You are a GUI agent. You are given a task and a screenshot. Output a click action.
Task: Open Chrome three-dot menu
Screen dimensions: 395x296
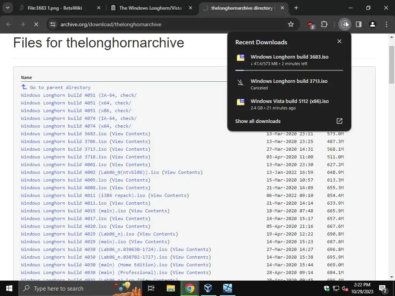point(387,24)
